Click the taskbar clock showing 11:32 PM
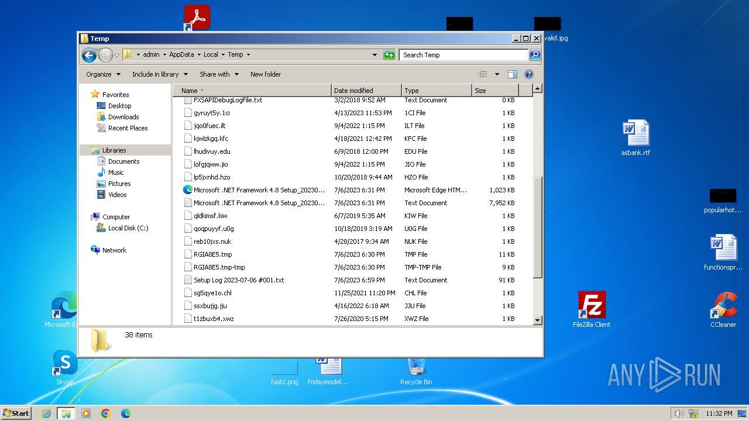This screenshot has height=421, width=749. pos(719,413)
